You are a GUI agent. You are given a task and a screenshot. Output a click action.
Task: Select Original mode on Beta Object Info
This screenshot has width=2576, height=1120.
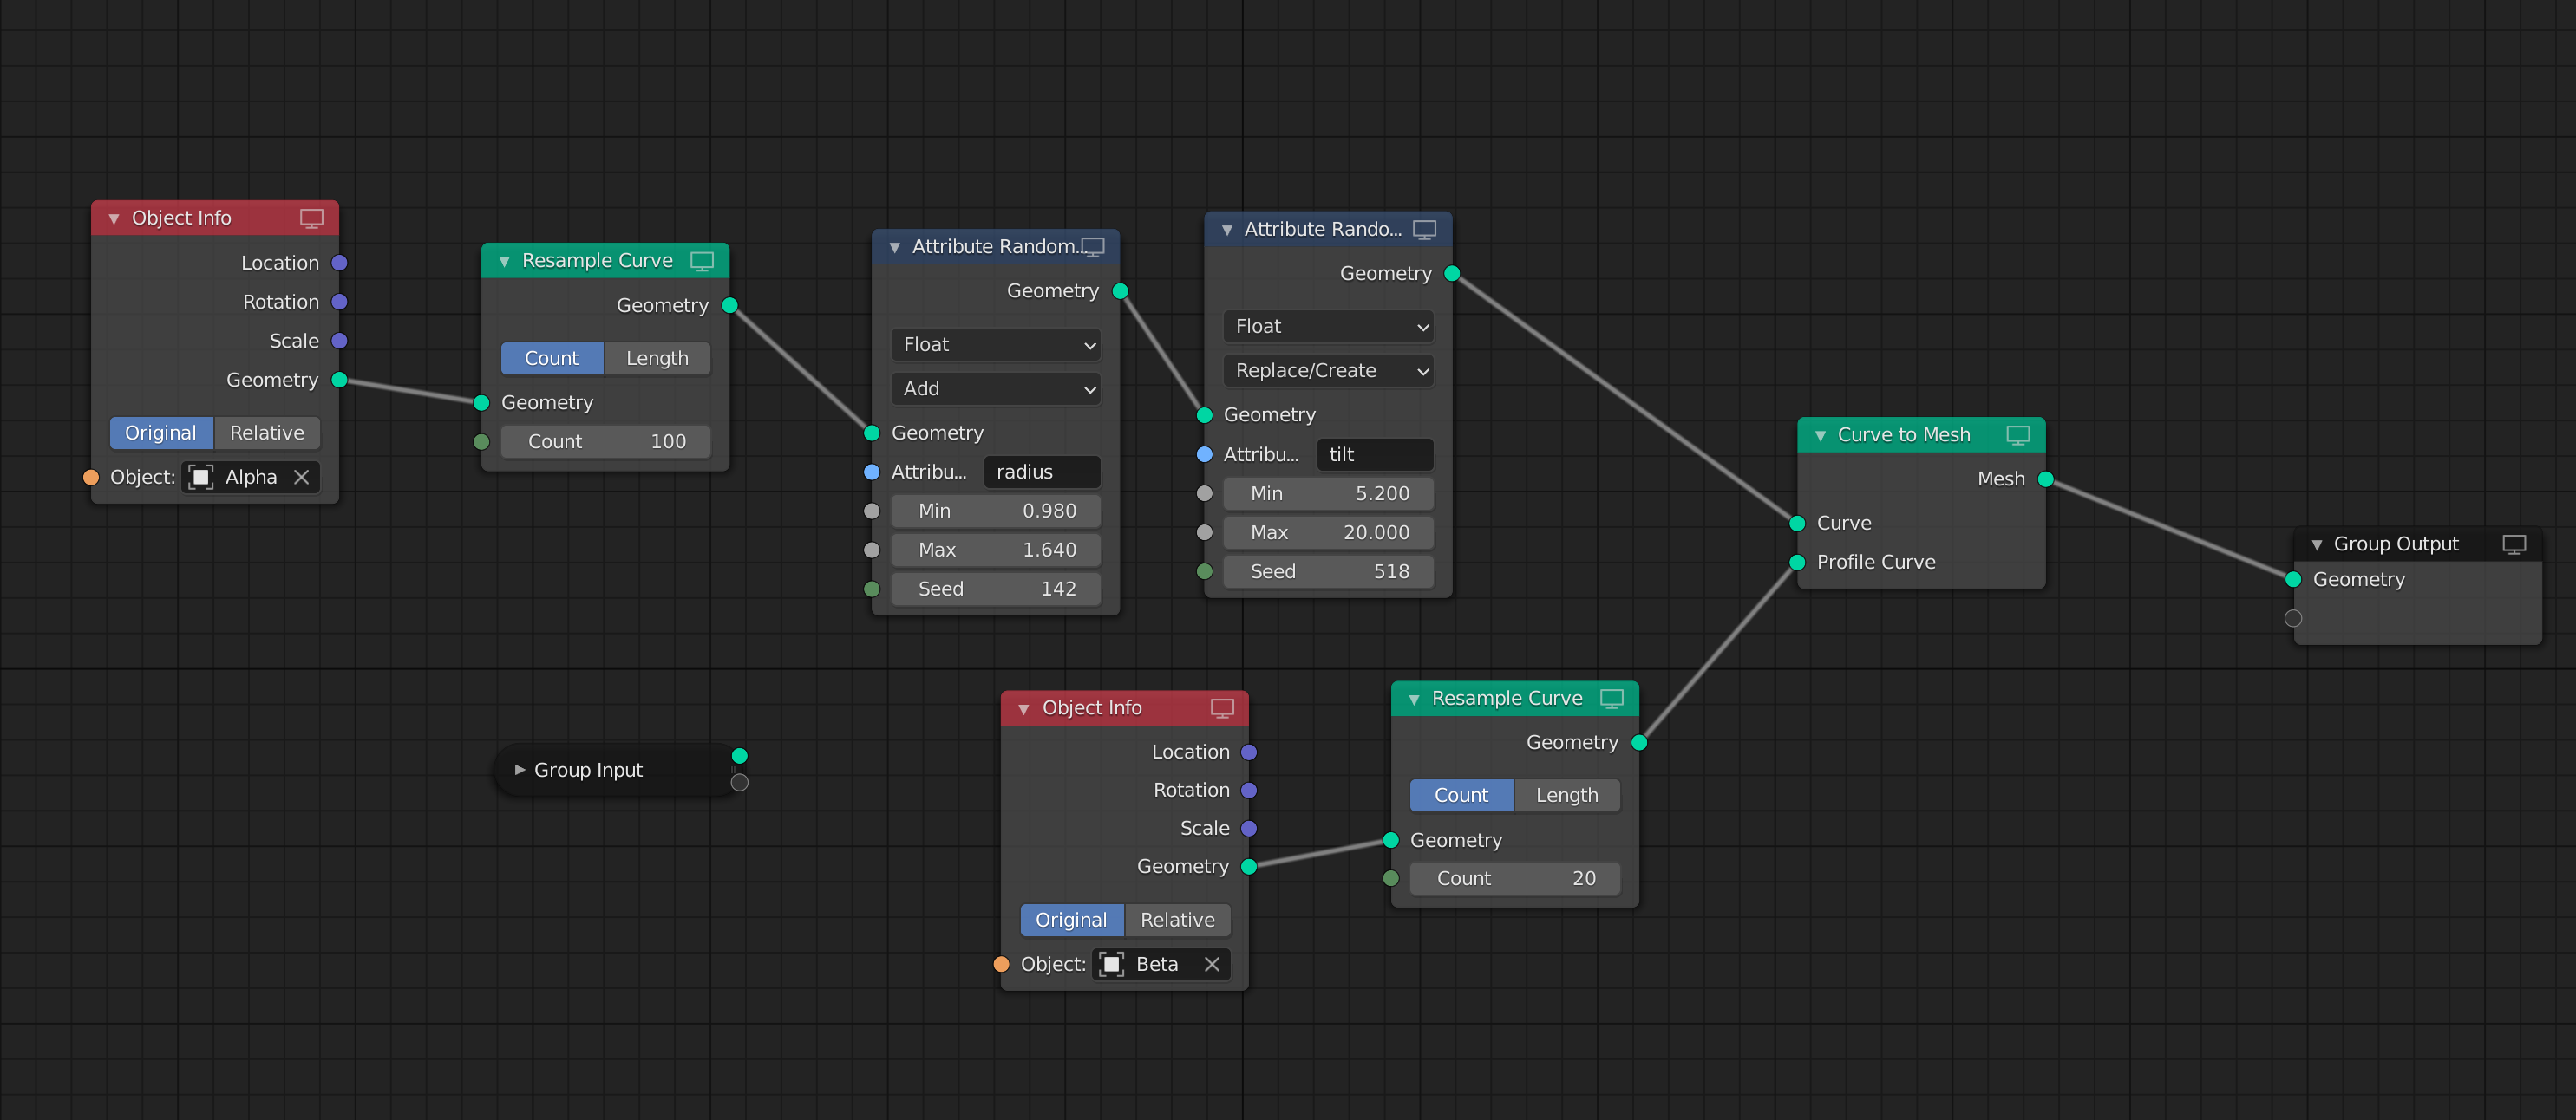(1072, 920)
